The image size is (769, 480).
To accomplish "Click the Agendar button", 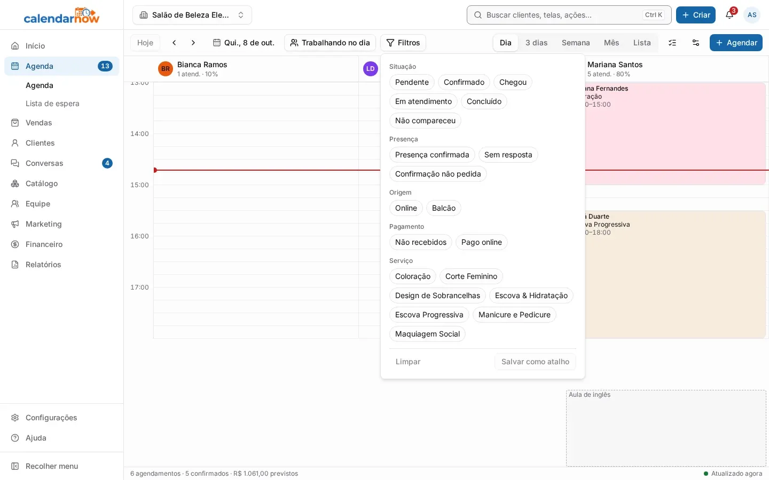I will point(736,43).
